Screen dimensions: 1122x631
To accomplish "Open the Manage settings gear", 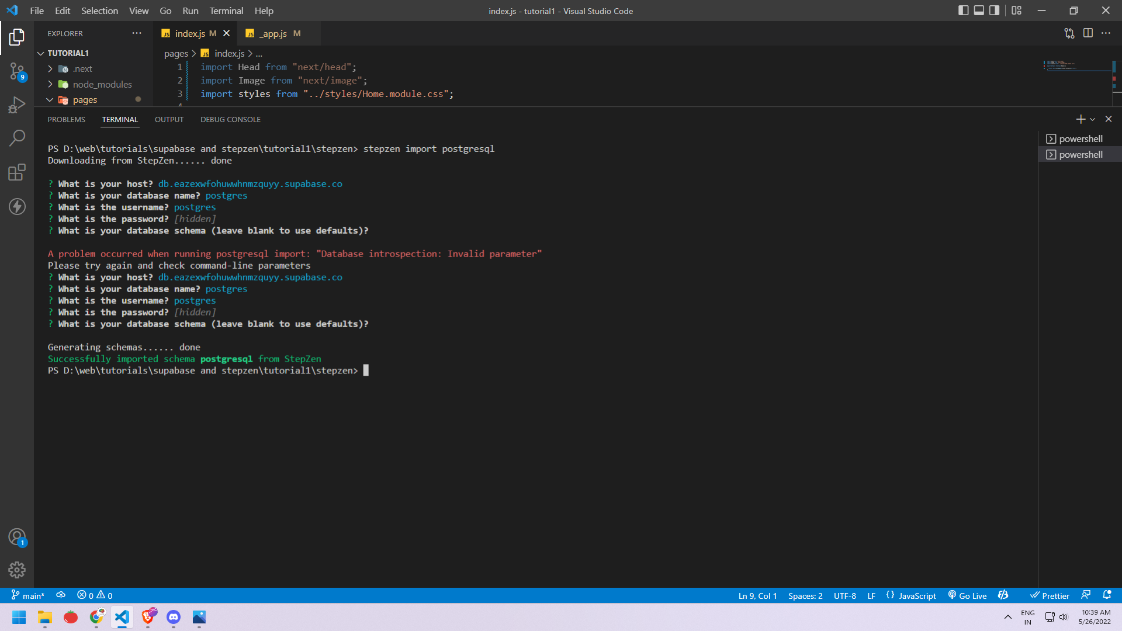I will click(x=17, y=570).
